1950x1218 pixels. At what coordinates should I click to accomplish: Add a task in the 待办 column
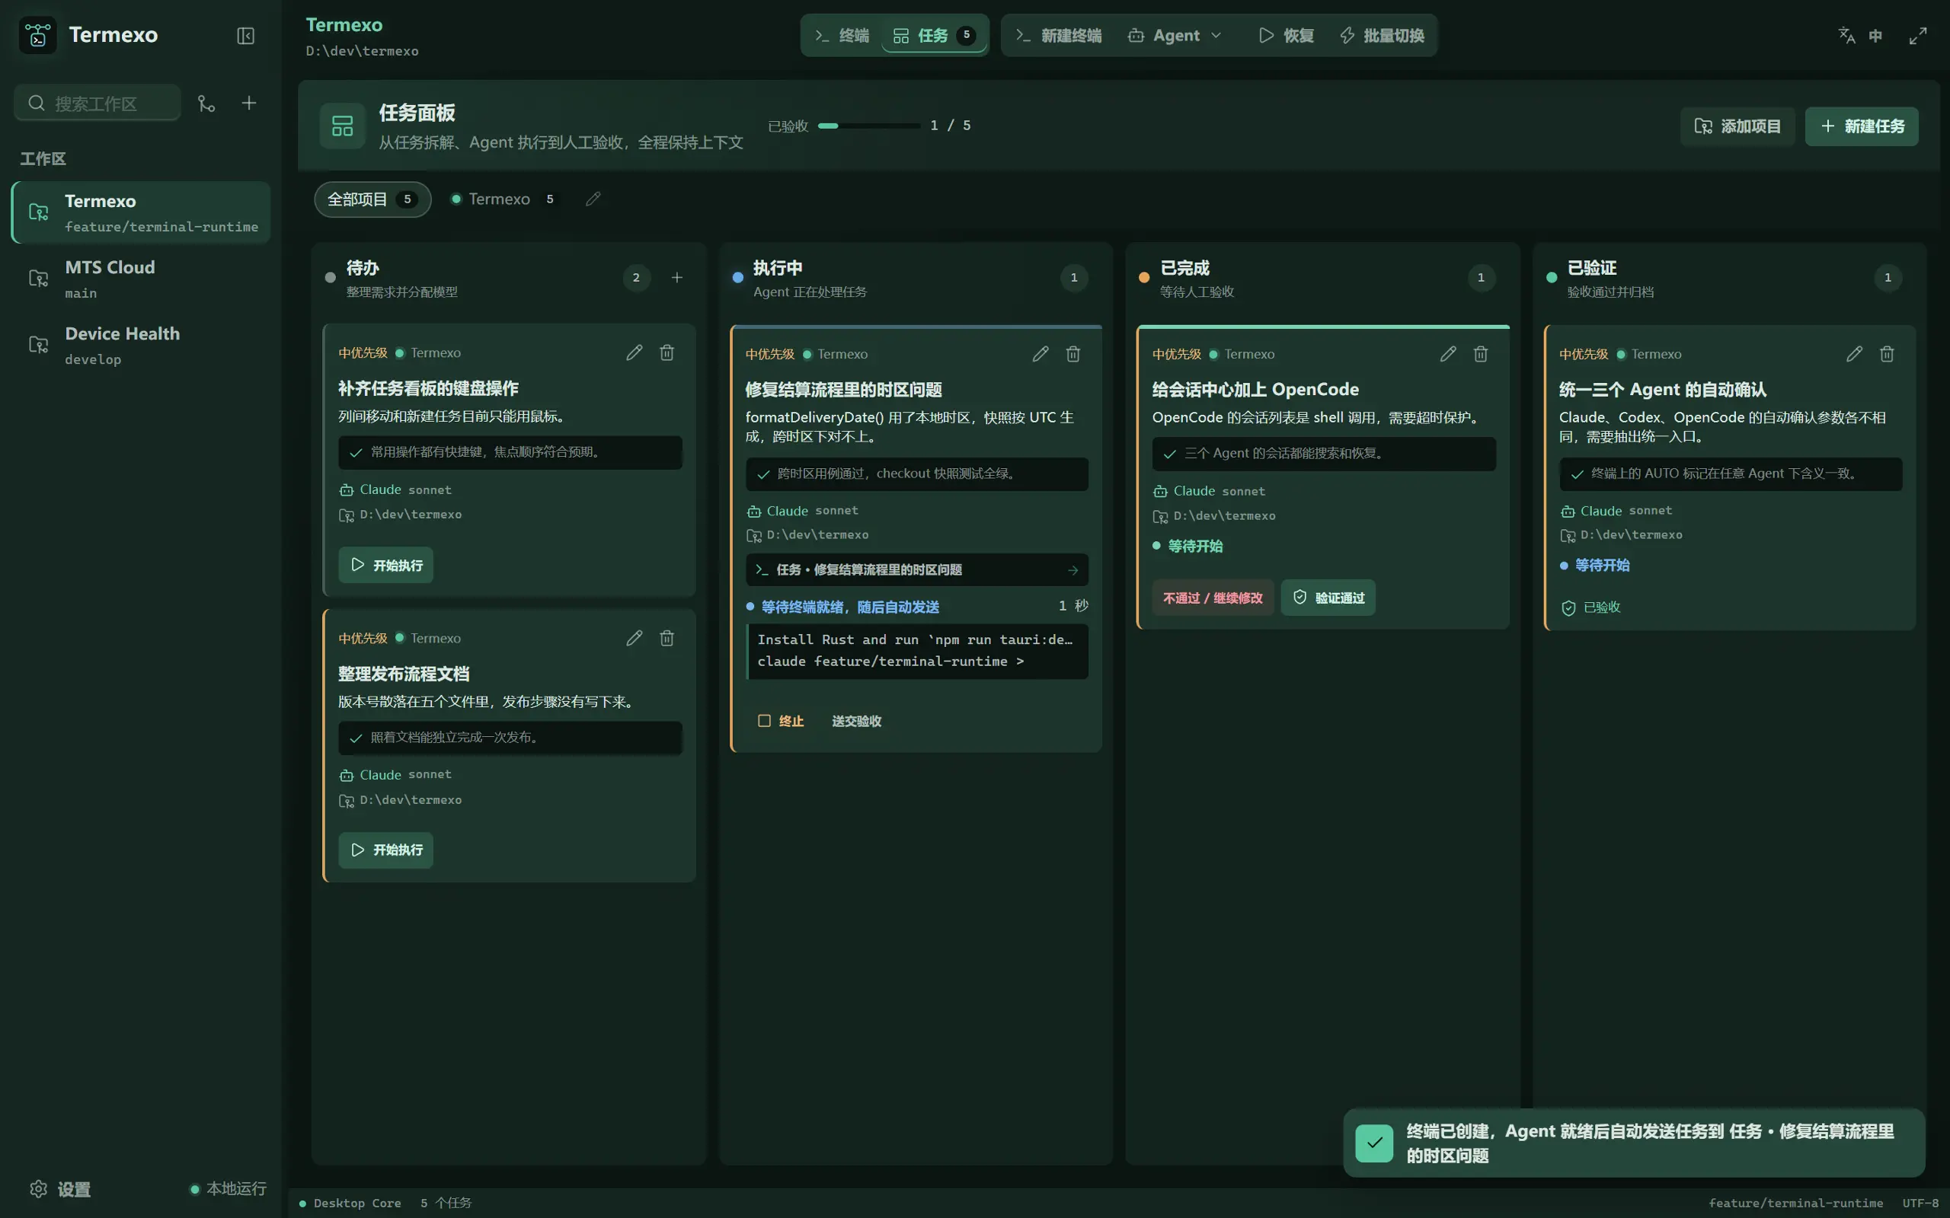click(677, 277)
